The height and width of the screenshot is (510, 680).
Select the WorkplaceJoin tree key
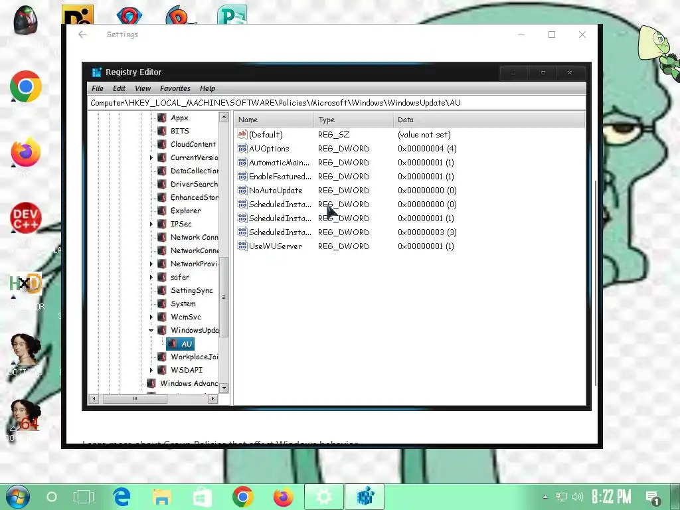pyautogui.click(x=194, y=357)
